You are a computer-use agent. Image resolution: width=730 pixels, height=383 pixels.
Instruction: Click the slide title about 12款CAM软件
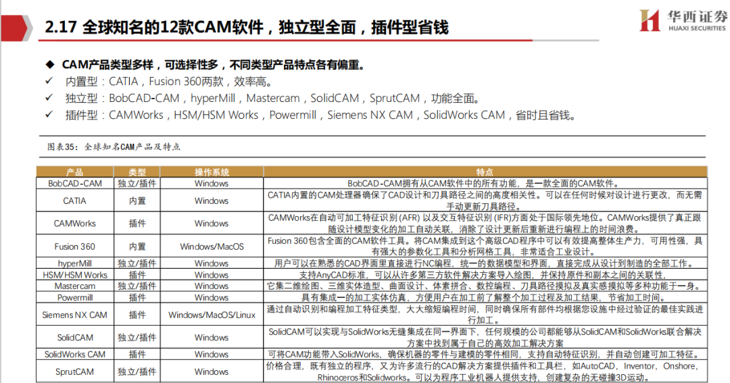pos(247,27)
